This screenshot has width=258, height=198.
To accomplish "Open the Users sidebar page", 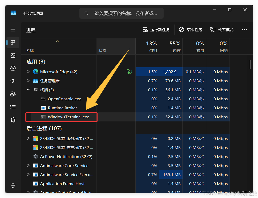I will click(x=13, y=94).
